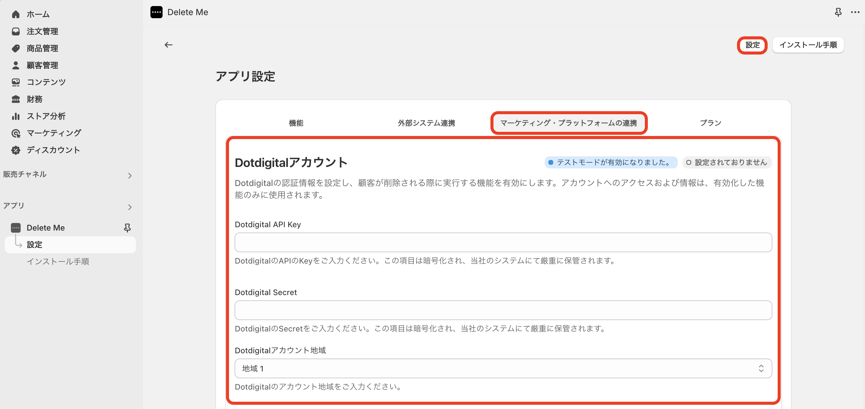This screenshot has height=409, width=865.
Task: Click the Dotdigital Secret label
Action: [266, 292]
